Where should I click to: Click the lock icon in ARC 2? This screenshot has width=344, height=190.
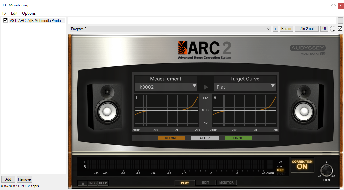pyautogui.click(x=83, y=183)
